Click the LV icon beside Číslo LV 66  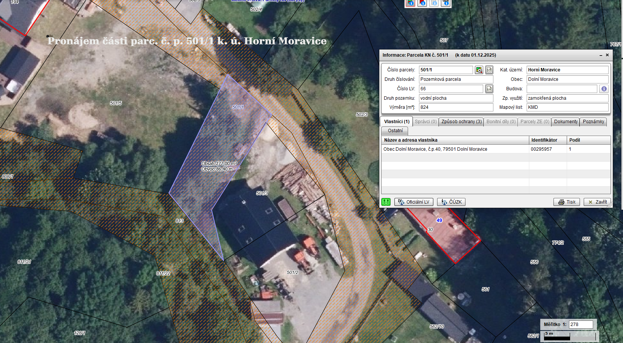pos(489,89)
